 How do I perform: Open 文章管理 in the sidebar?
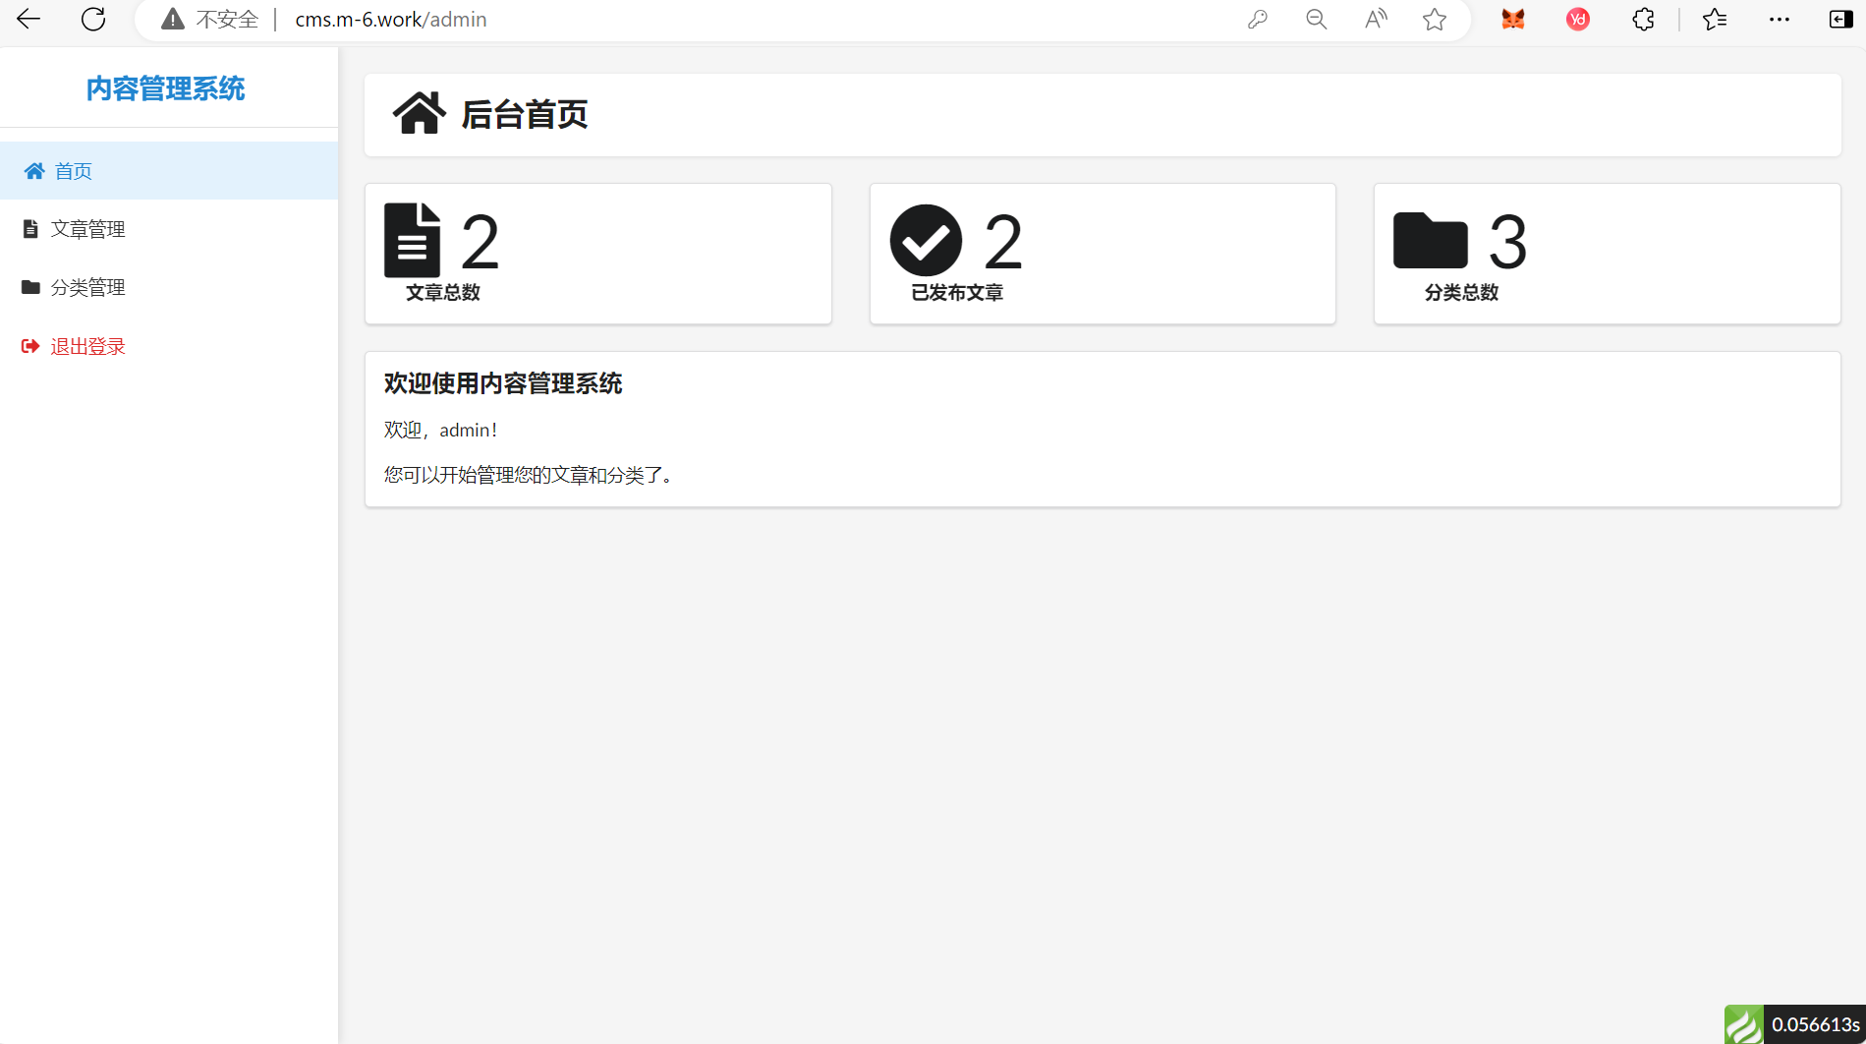(x=87, y=229)
